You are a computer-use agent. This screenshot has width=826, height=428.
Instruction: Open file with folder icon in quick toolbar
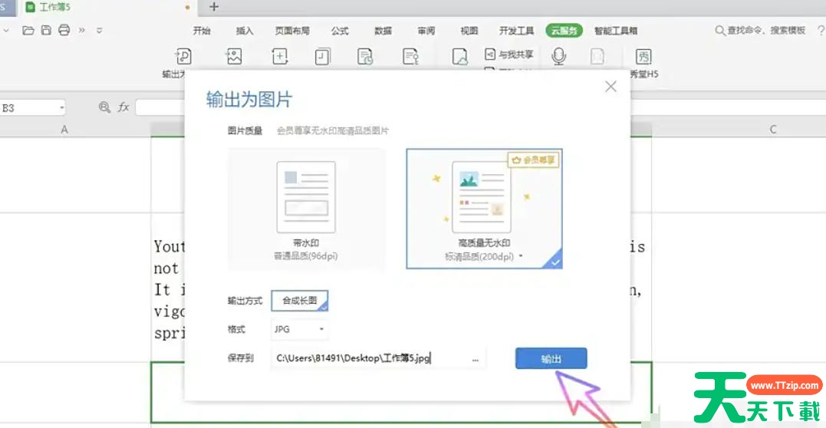click(28, 30)
